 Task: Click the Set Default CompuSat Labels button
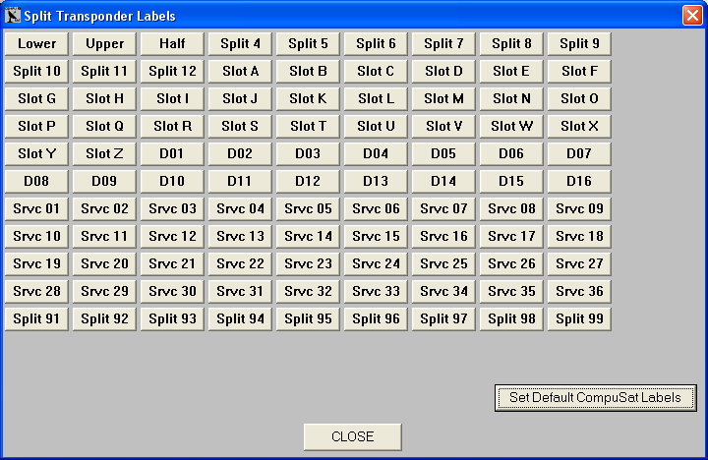pos(595,398)
